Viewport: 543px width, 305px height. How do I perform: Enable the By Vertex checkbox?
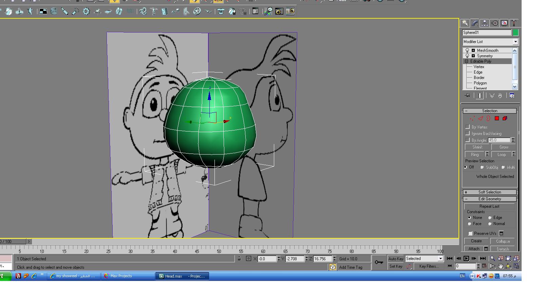[468, 127]
